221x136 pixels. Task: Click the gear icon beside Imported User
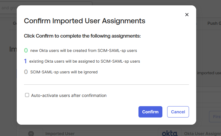(31, 133)
